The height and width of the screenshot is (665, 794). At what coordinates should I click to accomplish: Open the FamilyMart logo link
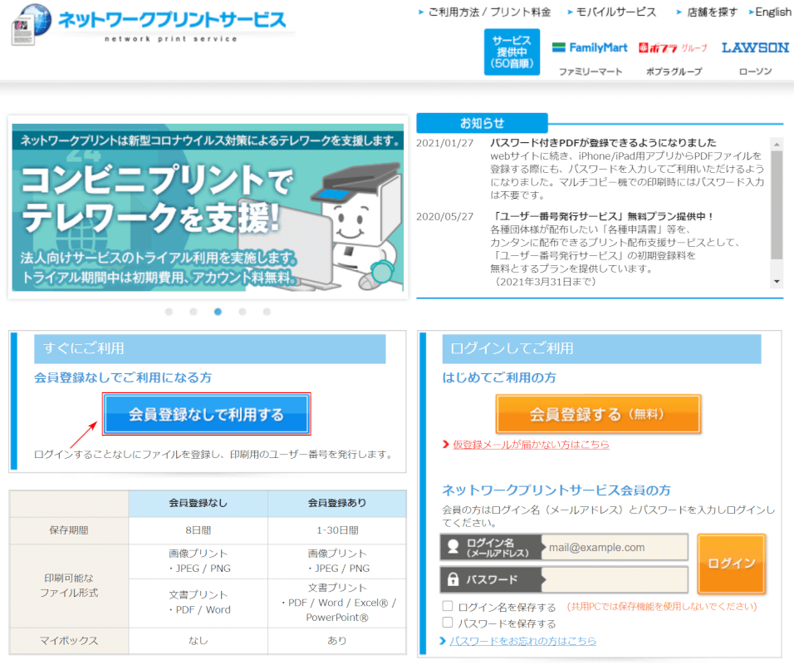coord(590,48)
